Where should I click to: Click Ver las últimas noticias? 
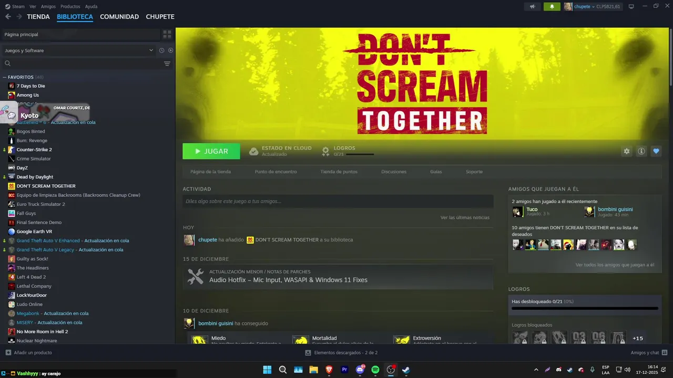coord(465,217)
